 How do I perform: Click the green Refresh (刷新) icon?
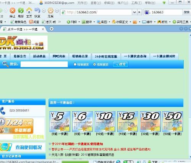pyautogui.click(x=21, y=11)
